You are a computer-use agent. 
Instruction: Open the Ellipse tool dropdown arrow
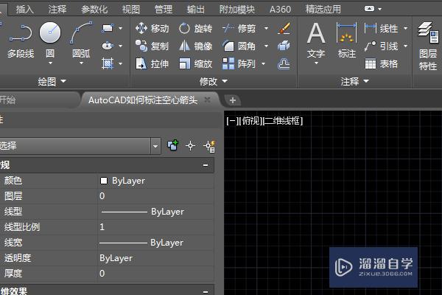pyautogui.click(x=120, y=46)
